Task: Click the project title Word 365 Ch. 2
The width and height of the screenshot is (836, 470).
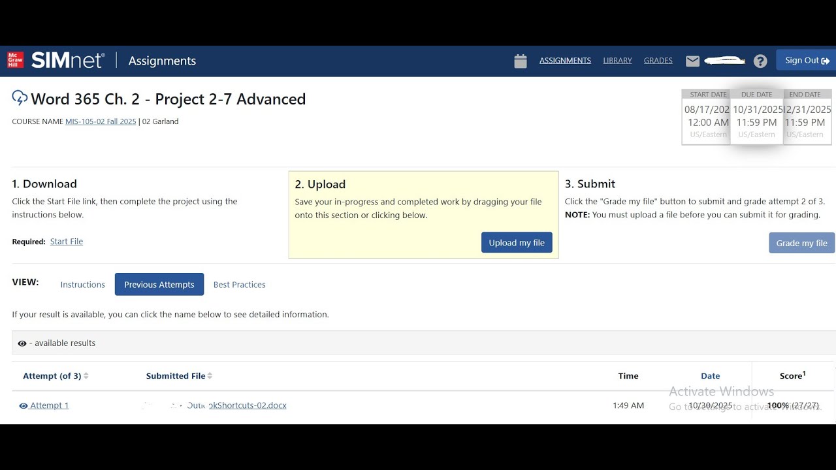Action: click(x=168, y=99)
